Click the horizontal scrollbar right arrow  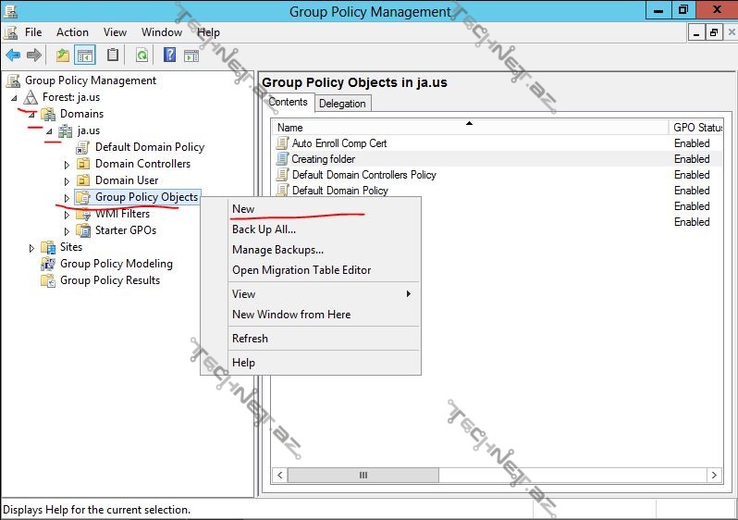[715, 475]
